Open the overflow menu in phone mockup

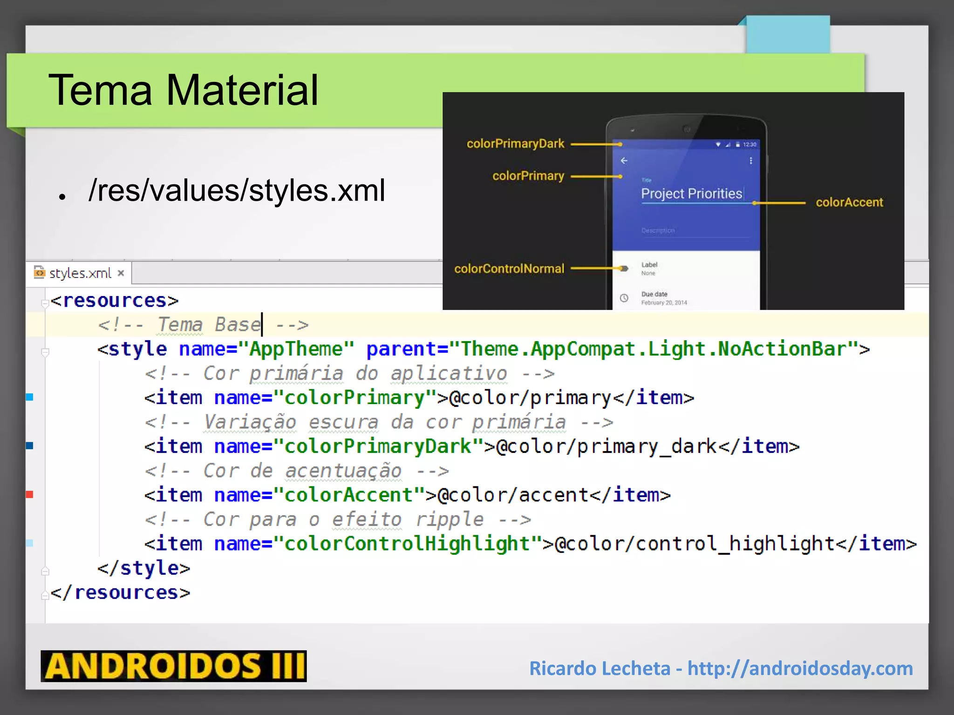(750, 161)
